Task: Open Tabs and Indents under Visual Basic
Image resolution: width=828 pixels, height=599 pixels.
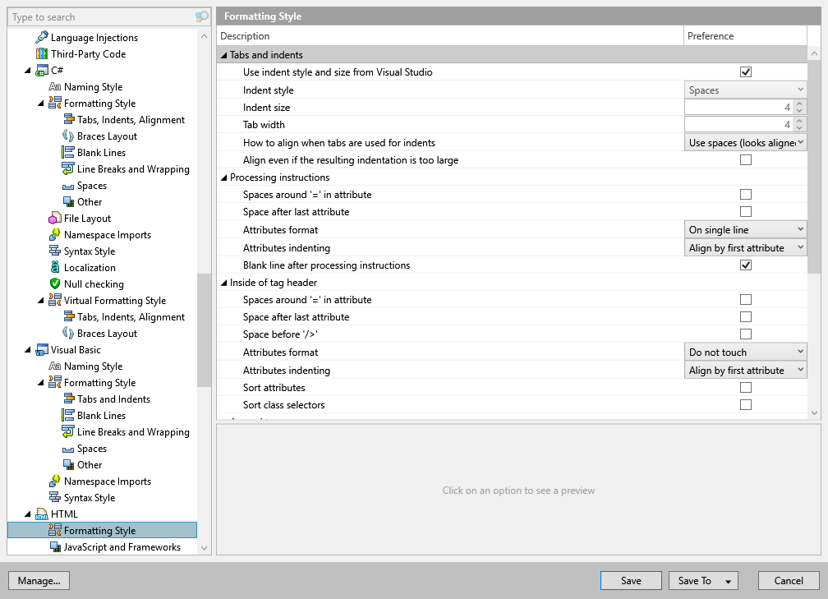Action: [70, 399]
